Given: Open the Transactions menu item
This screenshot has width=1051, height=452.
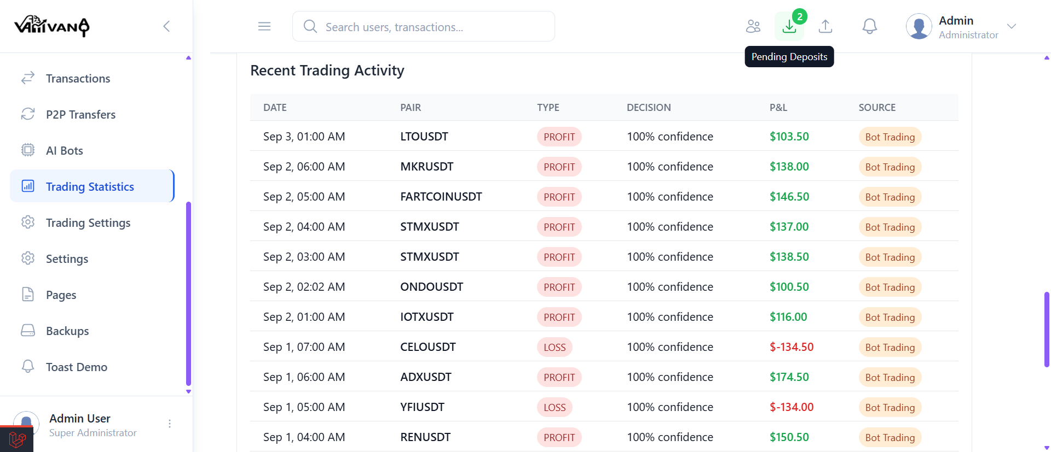Looking at the screenshot, I should [78, 79].
